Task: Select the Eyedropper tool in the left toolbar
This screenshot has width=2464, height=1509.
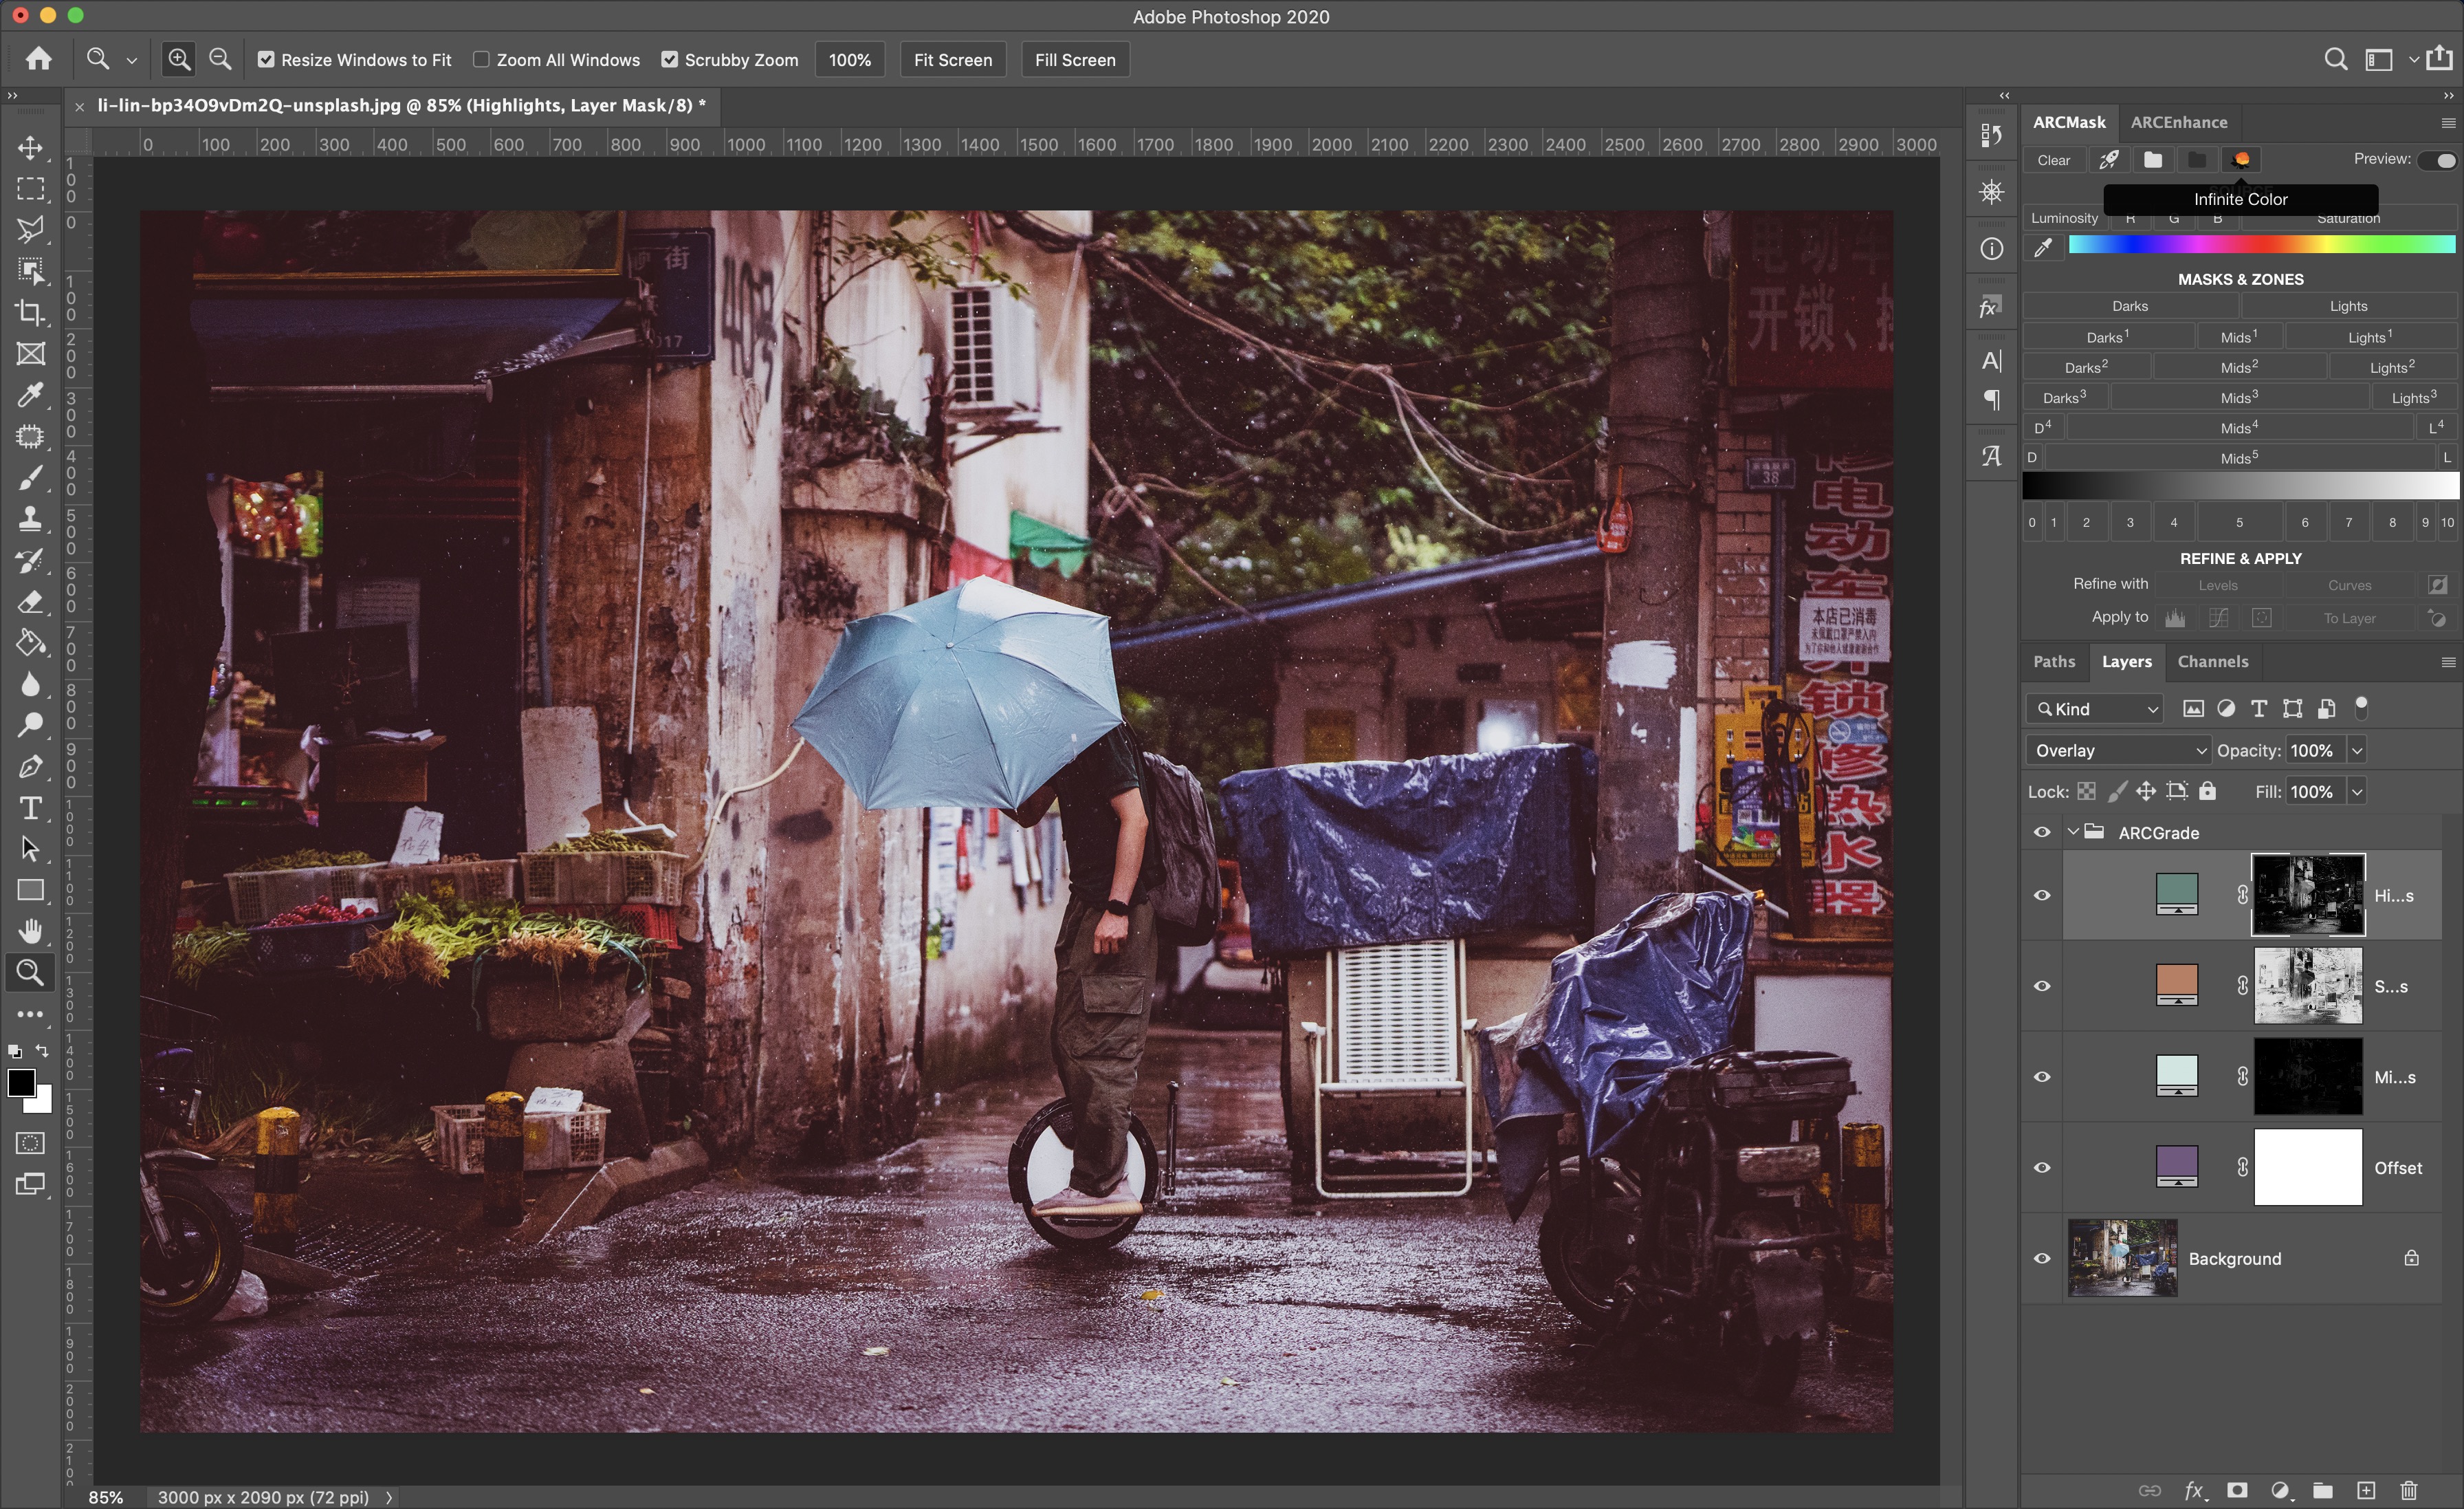Action: coord(30,395)
